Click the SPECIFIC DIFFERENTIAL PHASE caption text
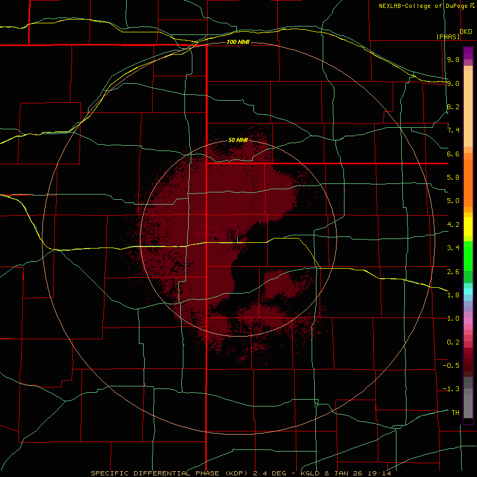 point(155,473)
